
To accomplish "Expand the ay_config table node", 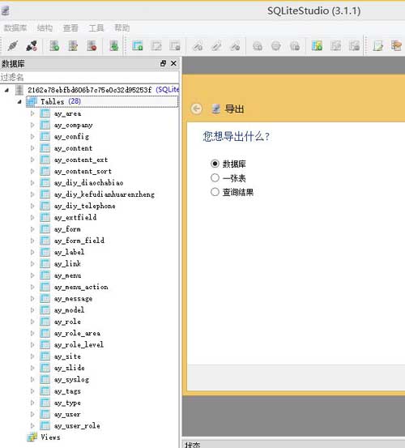I will (32, 137).
